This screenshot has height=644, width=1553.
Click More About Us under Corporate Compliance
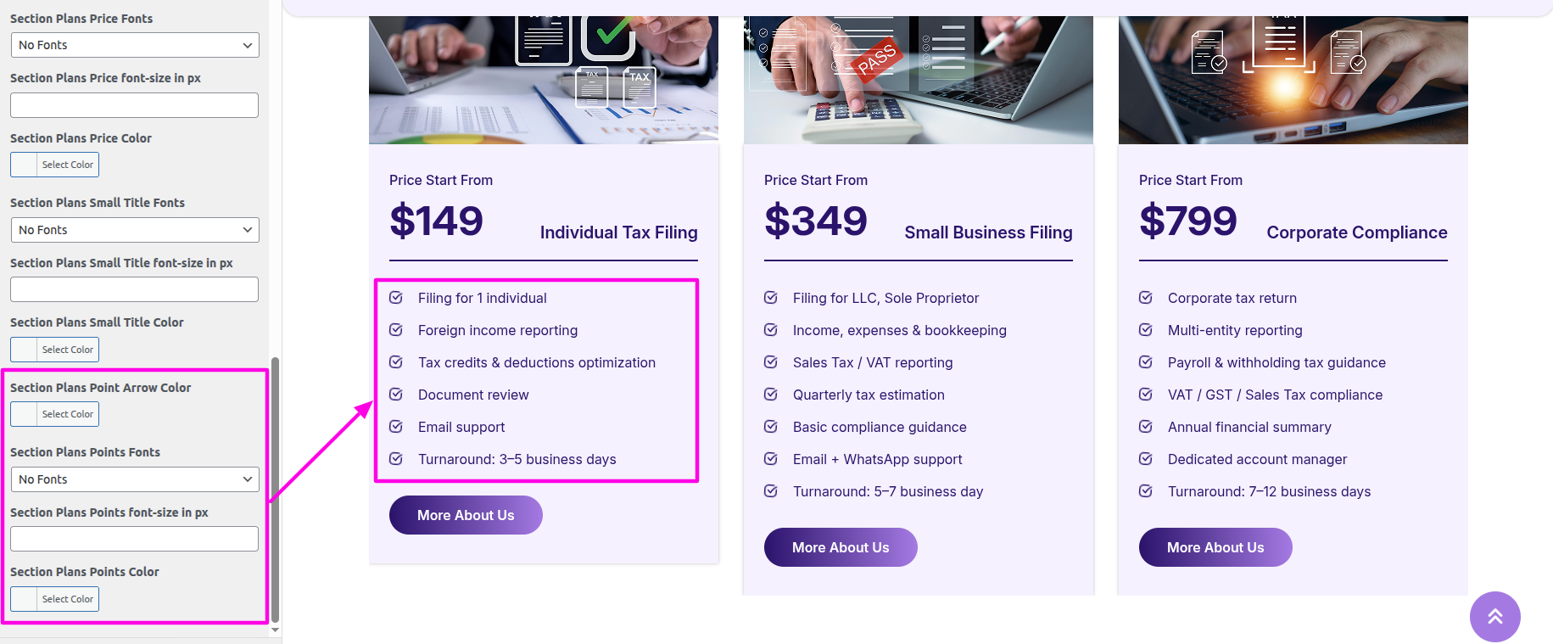(x=1215, y=547)
